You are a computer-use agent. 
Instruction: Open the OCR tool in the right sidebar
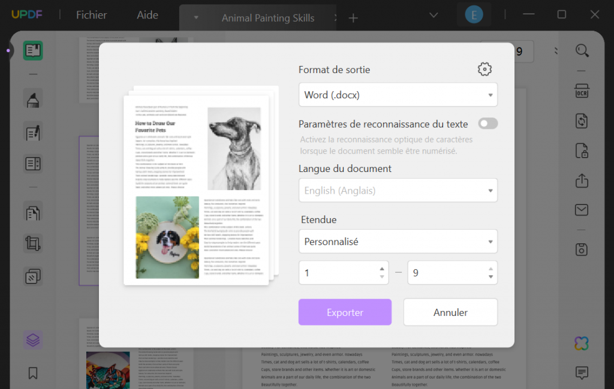(x=581, y=91)
